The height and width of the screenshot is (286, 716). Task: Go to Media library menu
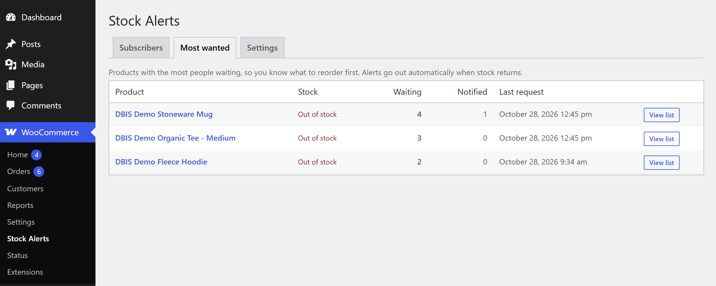pos(33,64)
